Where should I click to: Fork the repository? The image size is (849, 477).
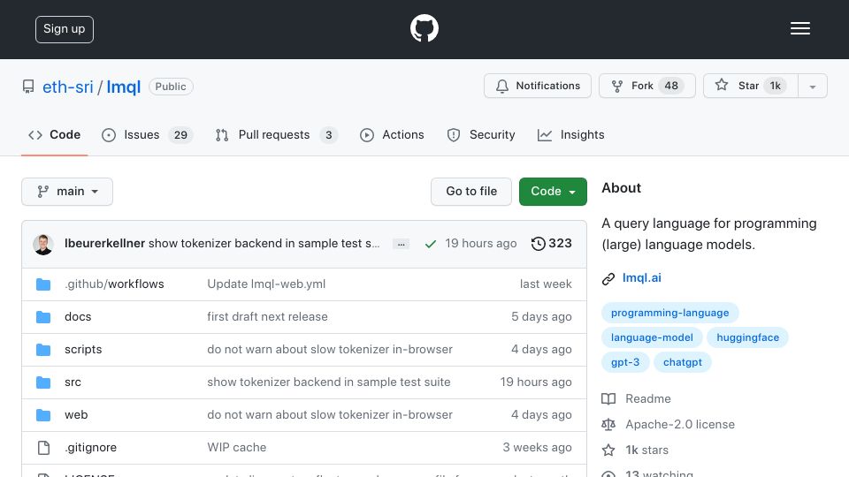pyautogui.click(x=647, y=86)
